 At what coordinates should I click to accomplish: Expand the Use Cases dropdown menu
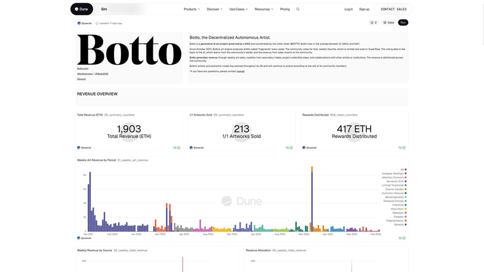[x=238, y=10]
